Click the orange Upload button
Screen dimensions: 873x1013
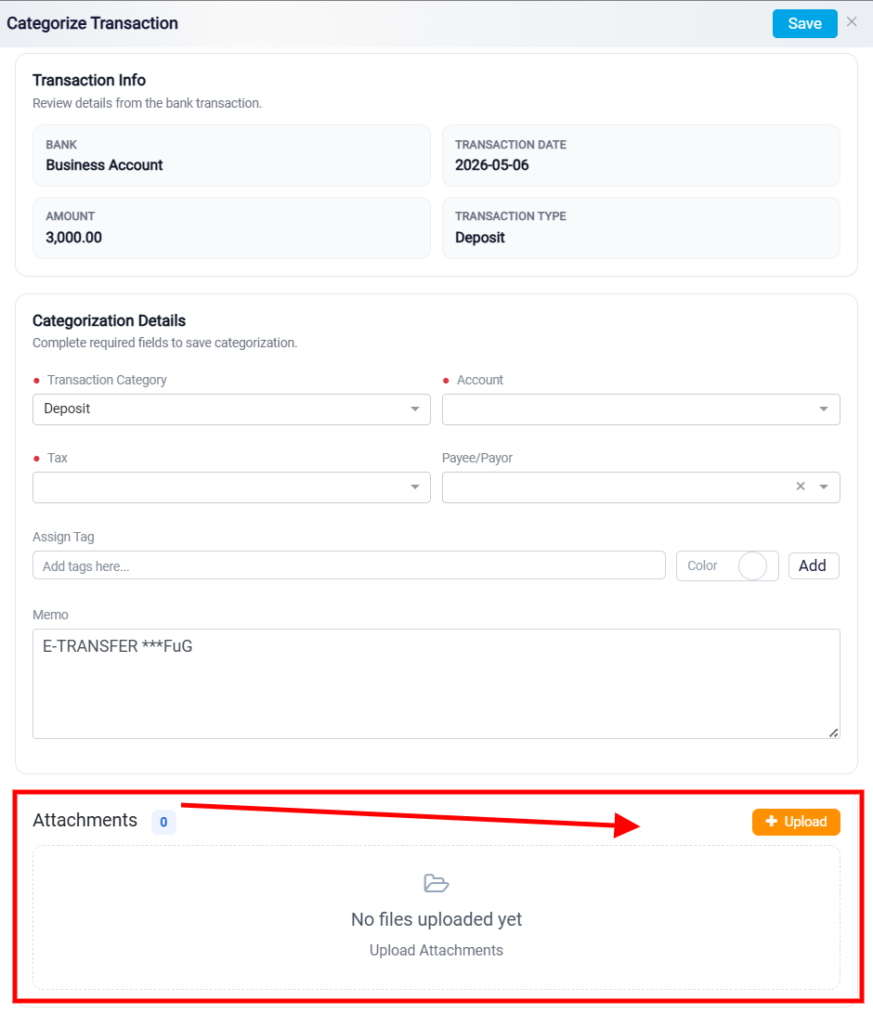click(796, 822)
